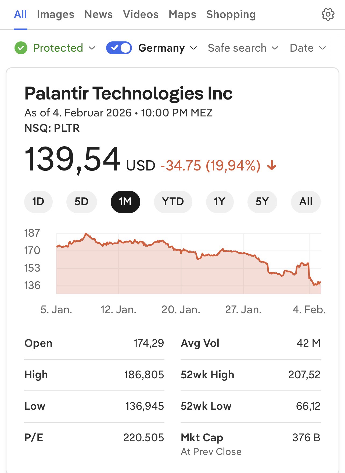Show the YTD chart range
Screen dimensions: 345x473
[x=173, y=202]
